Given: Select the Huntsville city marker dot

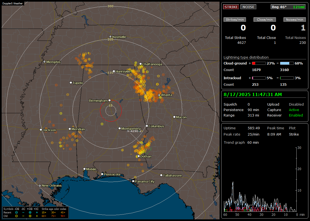Looking at the screenshot, I should tap(114, 71).
